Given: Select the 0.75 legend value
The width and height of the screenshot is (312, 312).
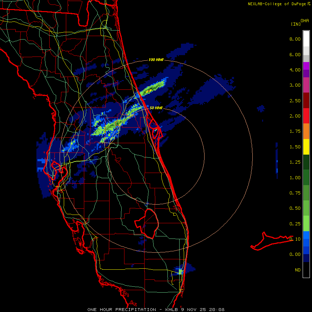Looking at the screenshot, I should coord(295,193).
